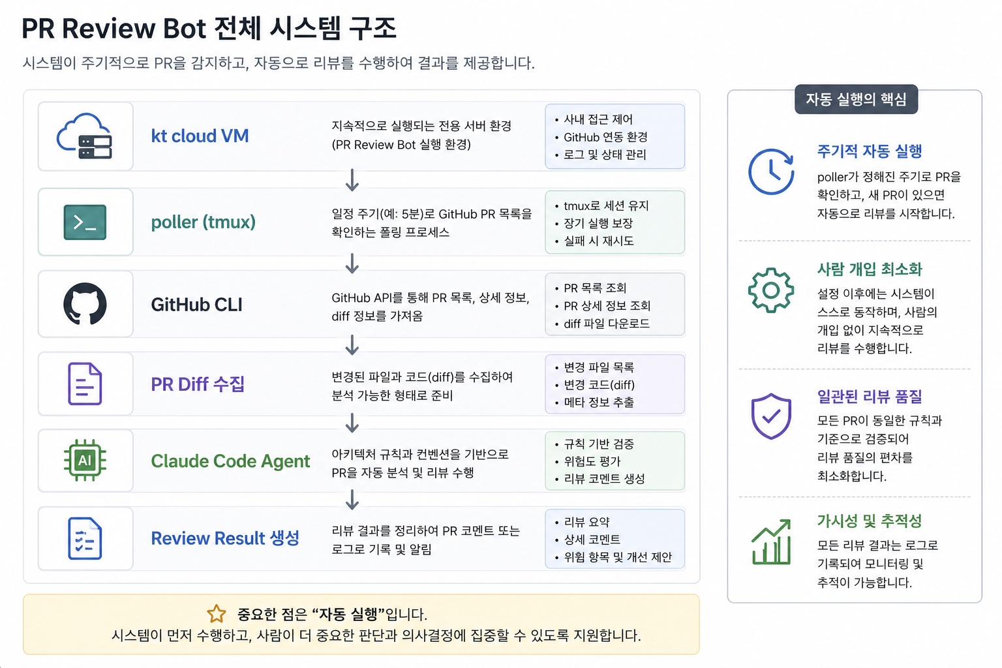Click the poller terminal prompt icon
Image resolution: width=1002 pixels, height=668 pixels.
coord(85,222)
